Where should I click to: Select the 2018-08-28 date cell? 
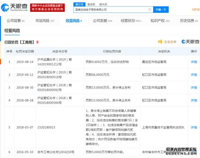click(x=25, y=100)
